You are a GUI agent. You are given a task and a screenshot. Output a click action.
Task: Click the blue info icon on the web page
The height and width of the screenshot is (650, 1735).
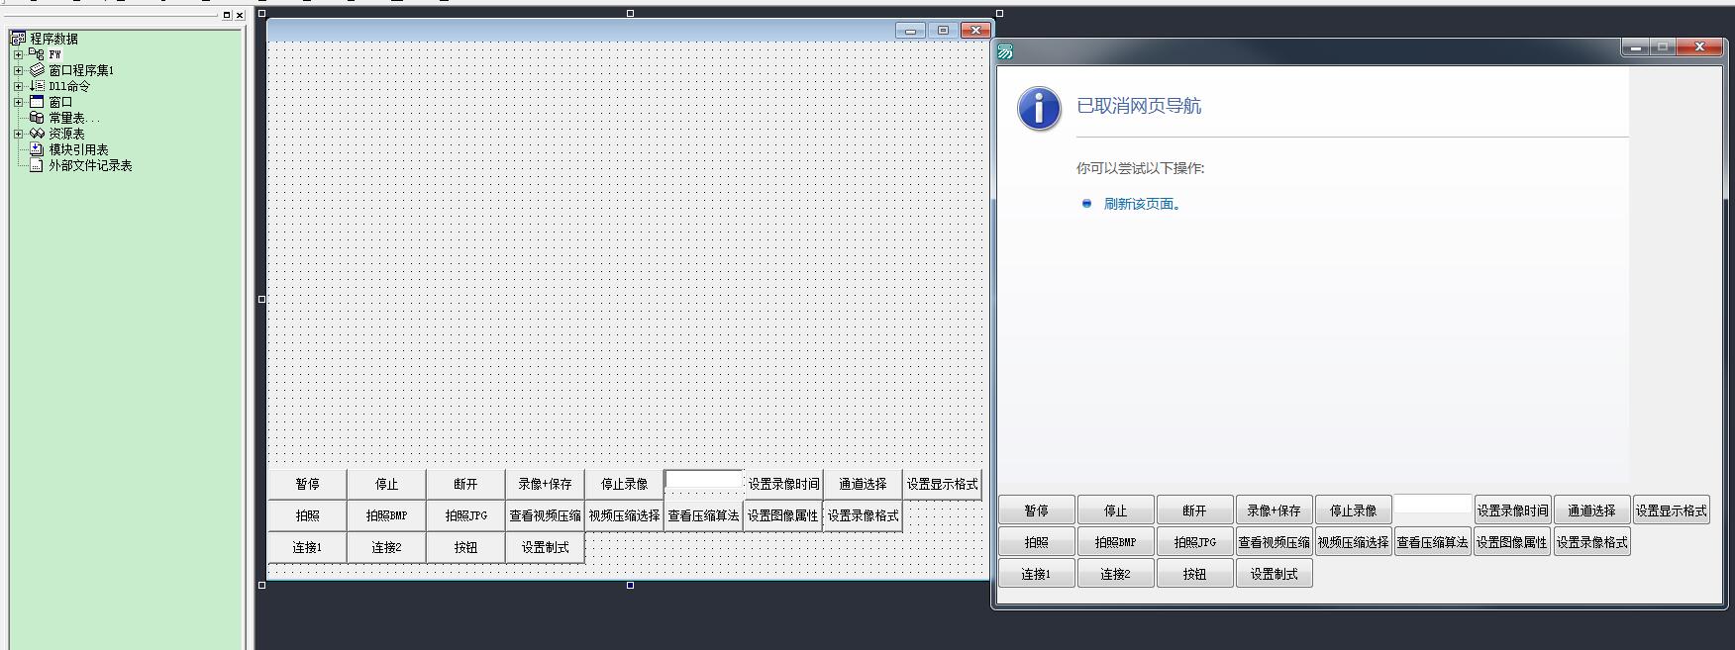pos(1039,109)
